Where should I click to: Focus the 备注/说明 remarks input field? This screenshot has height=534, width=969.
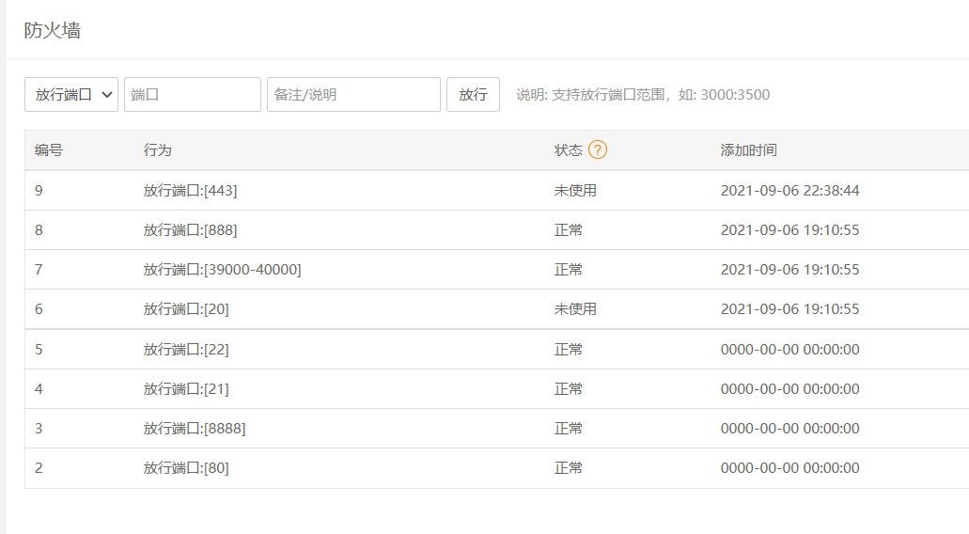pos(353,95)
